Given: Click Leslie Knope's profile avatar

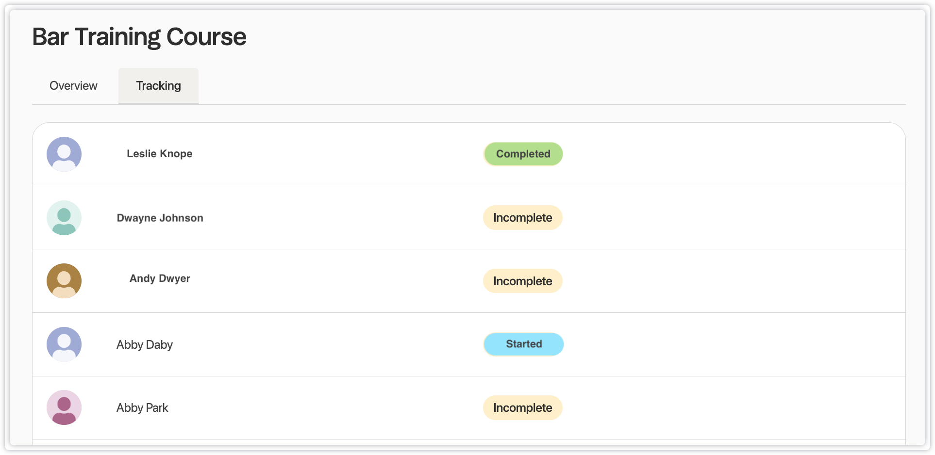Looking at the screenshot, I should pyautogui.click(x=64, y=154).
